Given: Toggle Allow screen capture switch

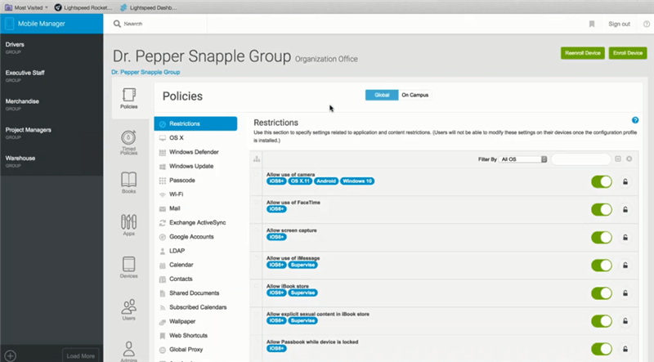Looking at the screenshot, I should pos(602,238).
